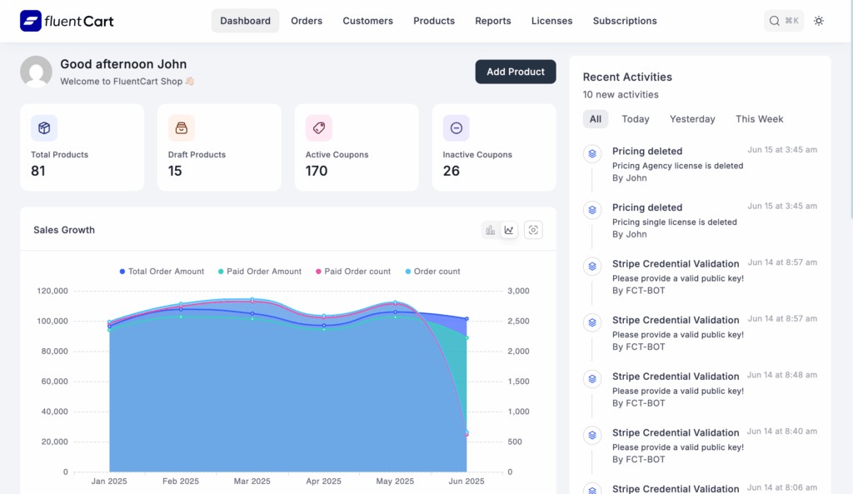This screenshot has height=494, width=853.
Task: Click John's profile avatar
Action: 36,72
